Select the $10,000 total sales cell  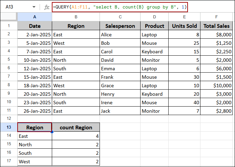(x=216, y=86)
